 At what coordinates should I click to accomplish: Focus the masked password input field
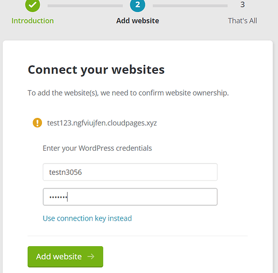coord(130,197)
